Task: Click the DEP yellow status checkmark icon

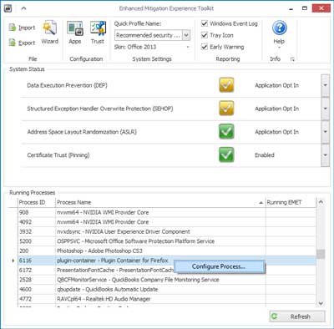Action: point(226,85)
